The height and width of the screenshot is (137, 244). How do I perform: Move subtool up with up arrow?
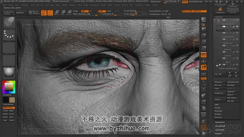tap(230, 73)
